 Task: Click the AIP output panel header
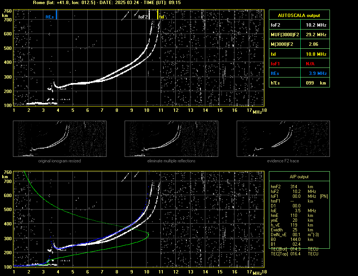coord(299,176)
